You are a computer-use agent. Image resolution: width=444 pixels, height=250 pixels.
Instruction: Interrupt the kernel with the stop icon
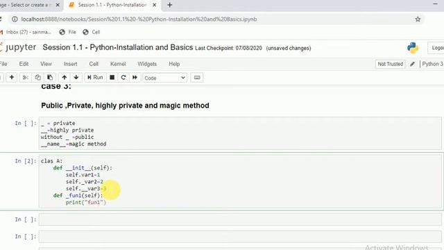(112, 77)
